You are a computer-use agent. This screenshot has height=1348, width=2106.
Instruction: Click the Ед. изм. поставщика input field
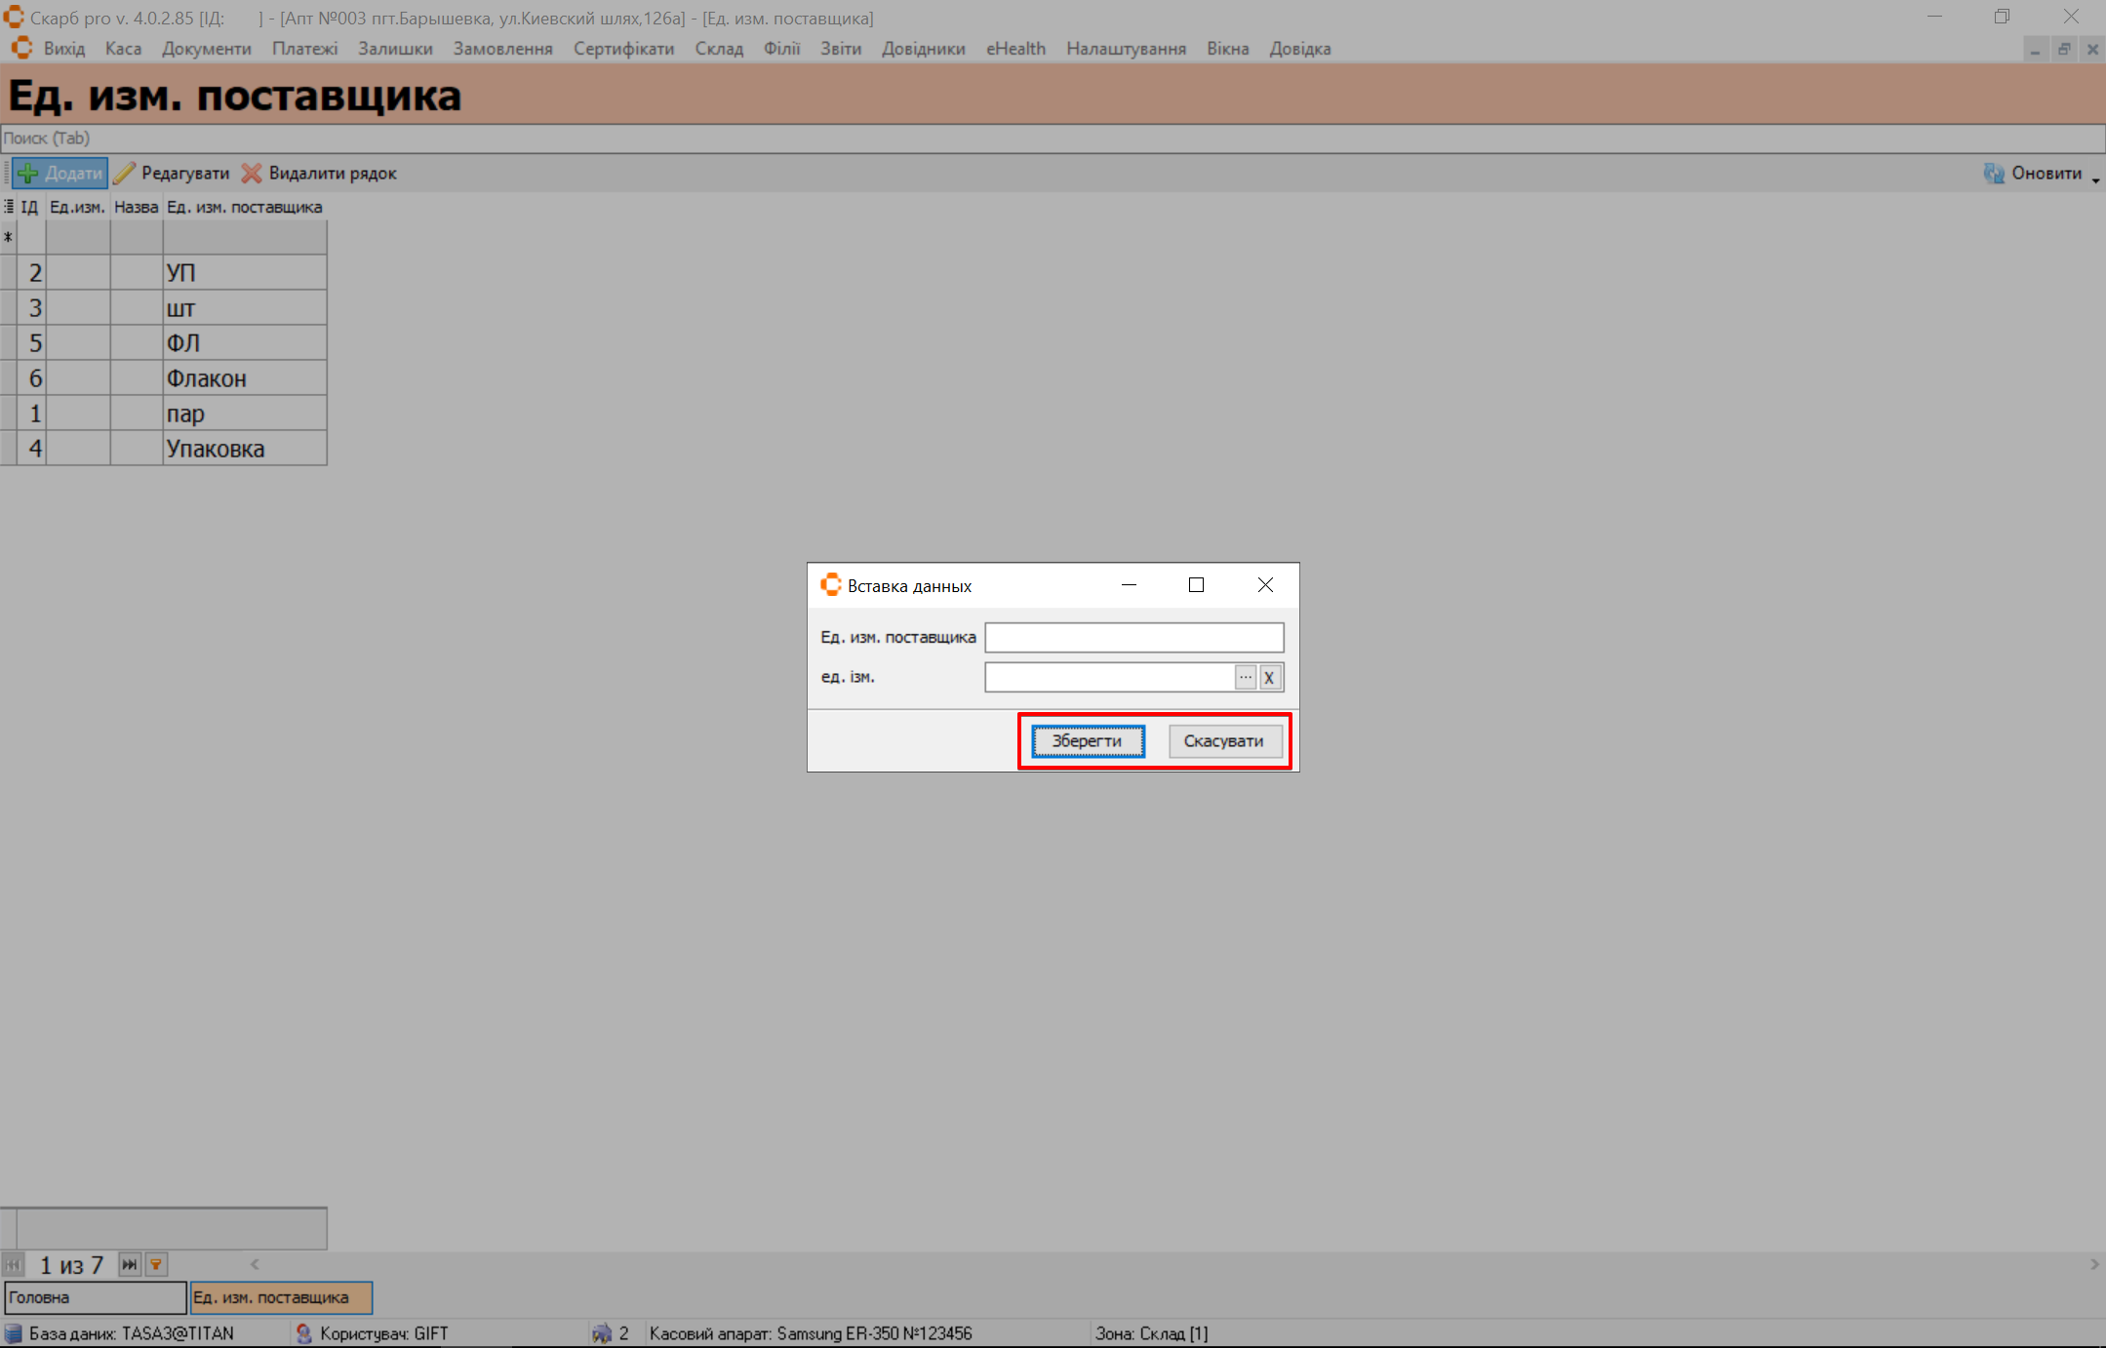tap(1133, 638)
